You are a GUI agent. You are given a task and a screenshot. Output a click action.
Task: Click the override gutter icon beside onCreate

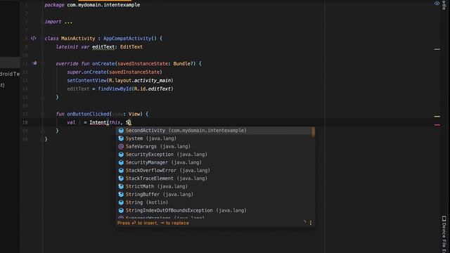(34, 63)
